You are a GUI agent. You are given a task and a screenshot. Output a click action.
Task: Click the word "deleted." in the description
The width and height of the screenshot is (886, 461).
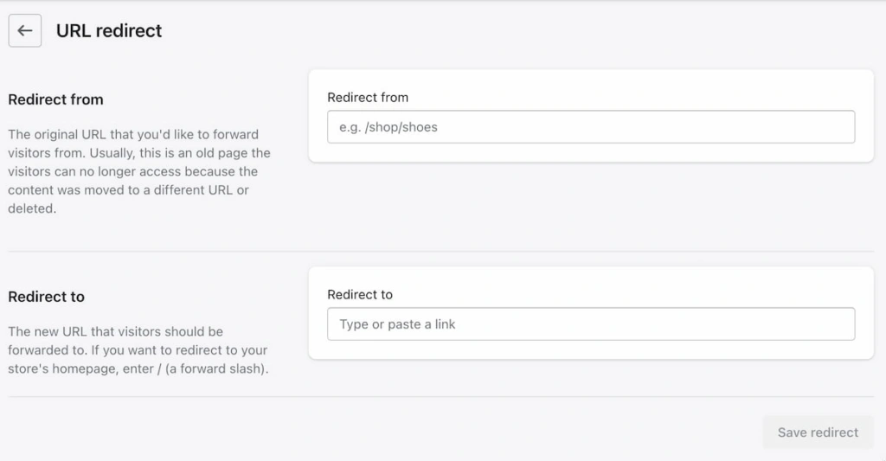click(x=32, y=208)
